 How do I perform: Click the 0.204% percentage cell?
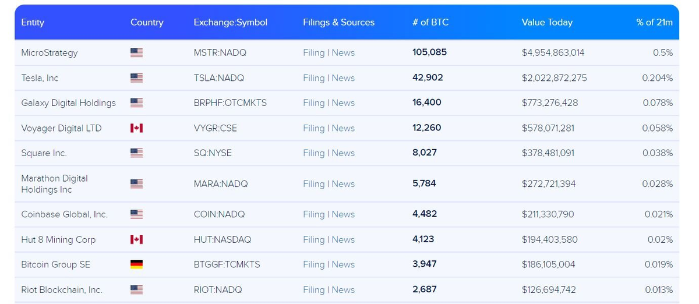(x=657, y=77)
